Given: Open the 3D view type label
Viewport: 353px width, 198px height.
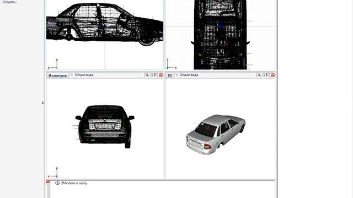Looking at the screenshot, I should (169, 75).
